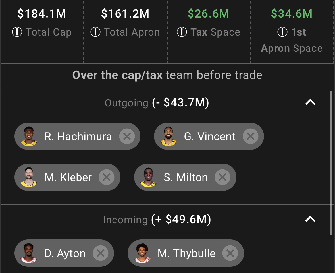The height and width of the screenshot is (273, 335).
Task: Click the Outgoing $43.7M header label
Action: (157, 103)
